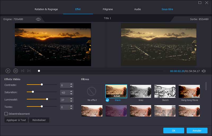
Task: Advance to the next frame
Action: point(29,71)
